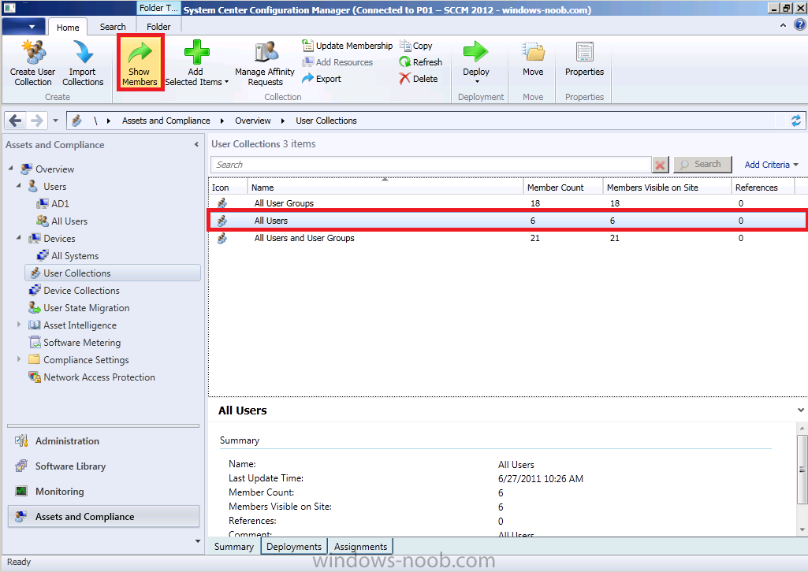Collapse the Users tree node

tap(19, 186)
